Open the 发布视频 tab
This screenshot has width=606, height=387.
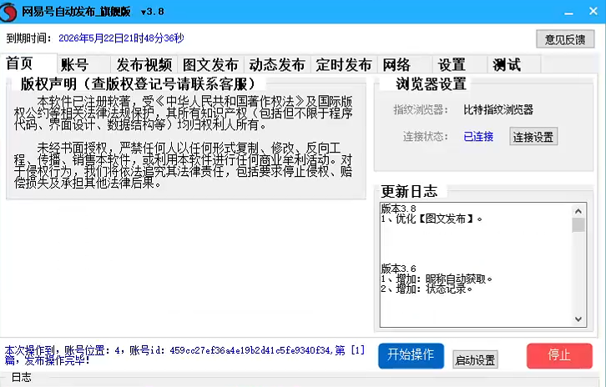tap(144, 64)
